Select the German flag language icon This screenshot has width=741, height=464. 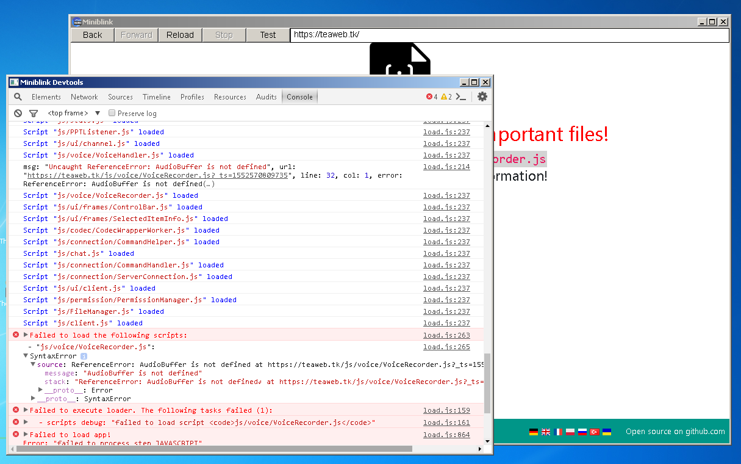click(534, 431)
